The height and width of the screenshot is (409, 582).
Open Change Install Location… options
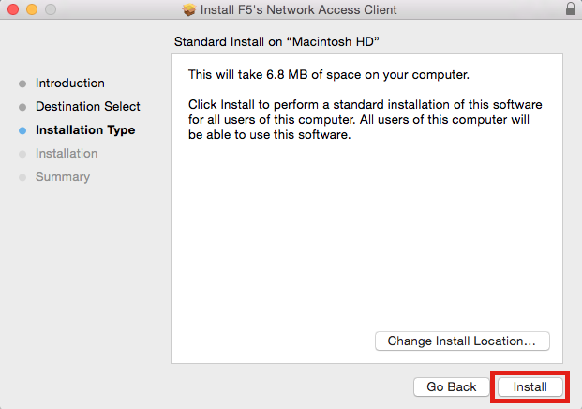click(x=462, y=341)
